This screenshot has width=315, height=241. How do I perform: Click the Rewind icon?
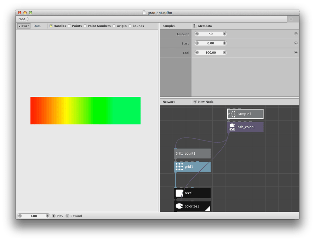(x=67, y=216)
